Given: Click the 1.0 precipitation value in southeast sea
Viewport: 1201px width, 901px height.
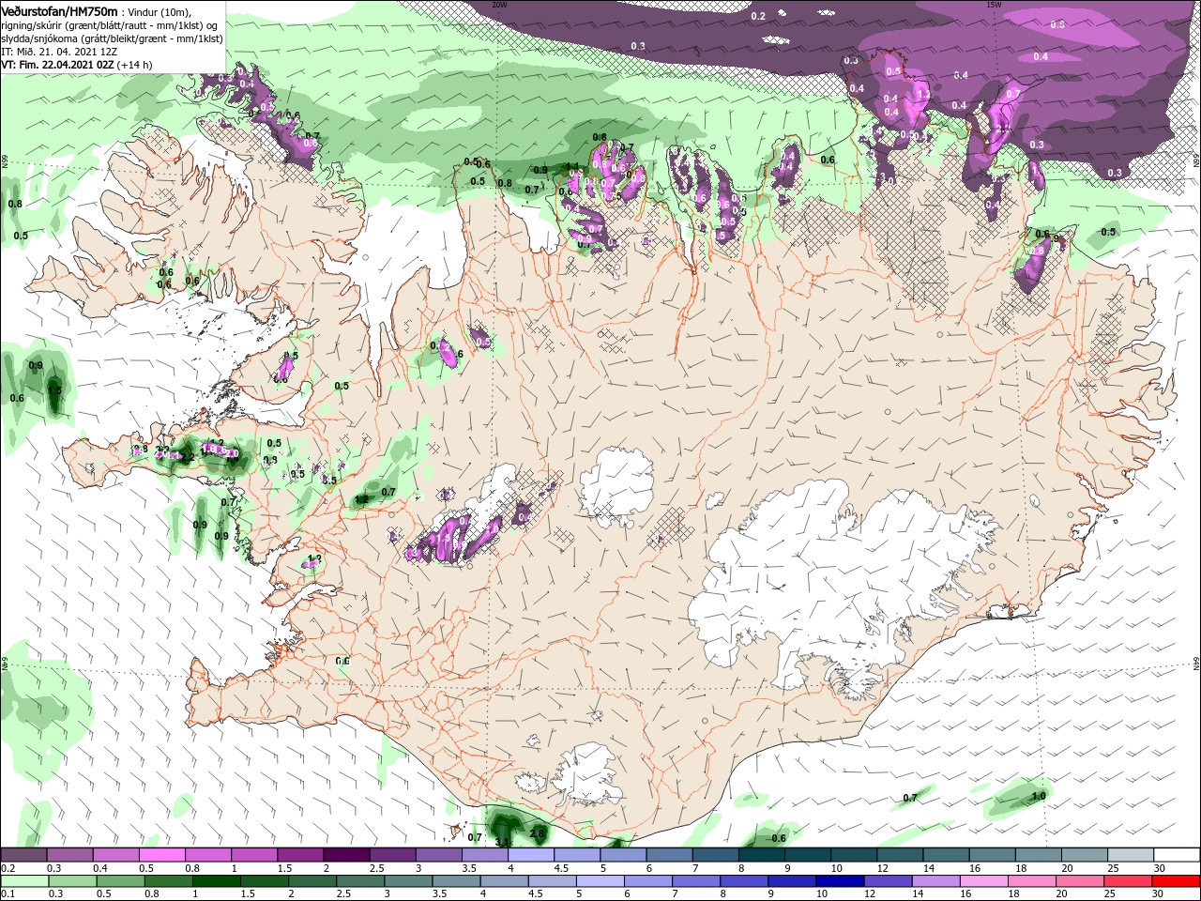Looking at the screenshot, I should click(x=1039, y=797).
